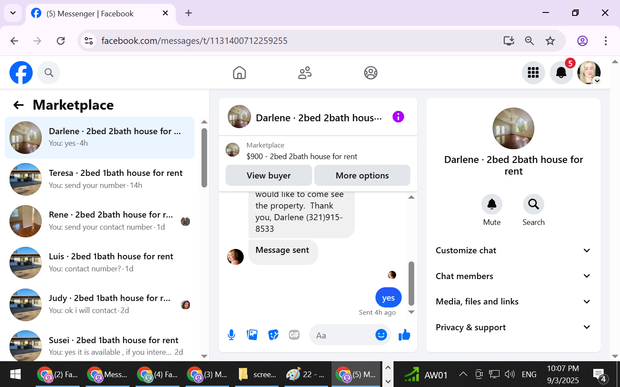Open the account profile picture menu
The image size is (620, 387).
589,73
